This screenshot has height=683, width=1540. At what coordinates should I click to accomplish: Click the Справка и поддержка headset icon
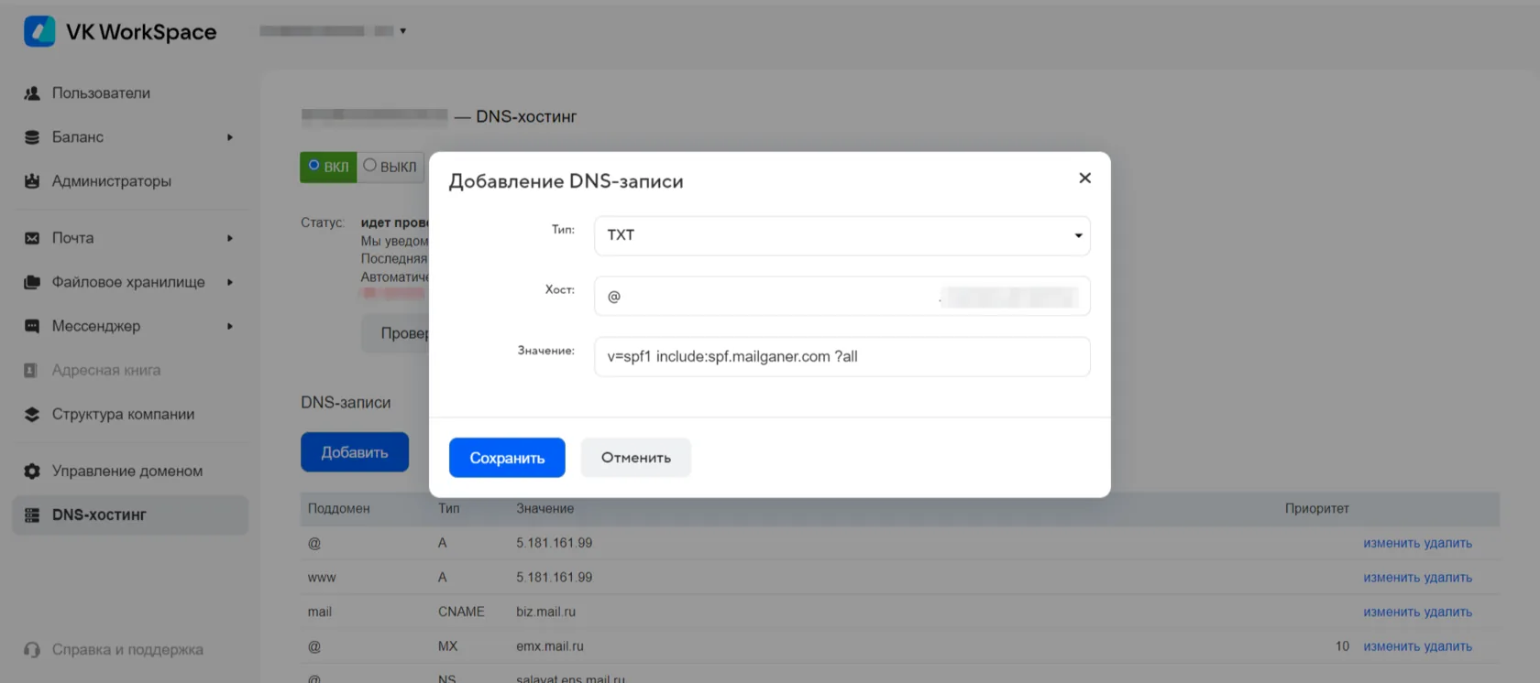[x=32, y=650]
